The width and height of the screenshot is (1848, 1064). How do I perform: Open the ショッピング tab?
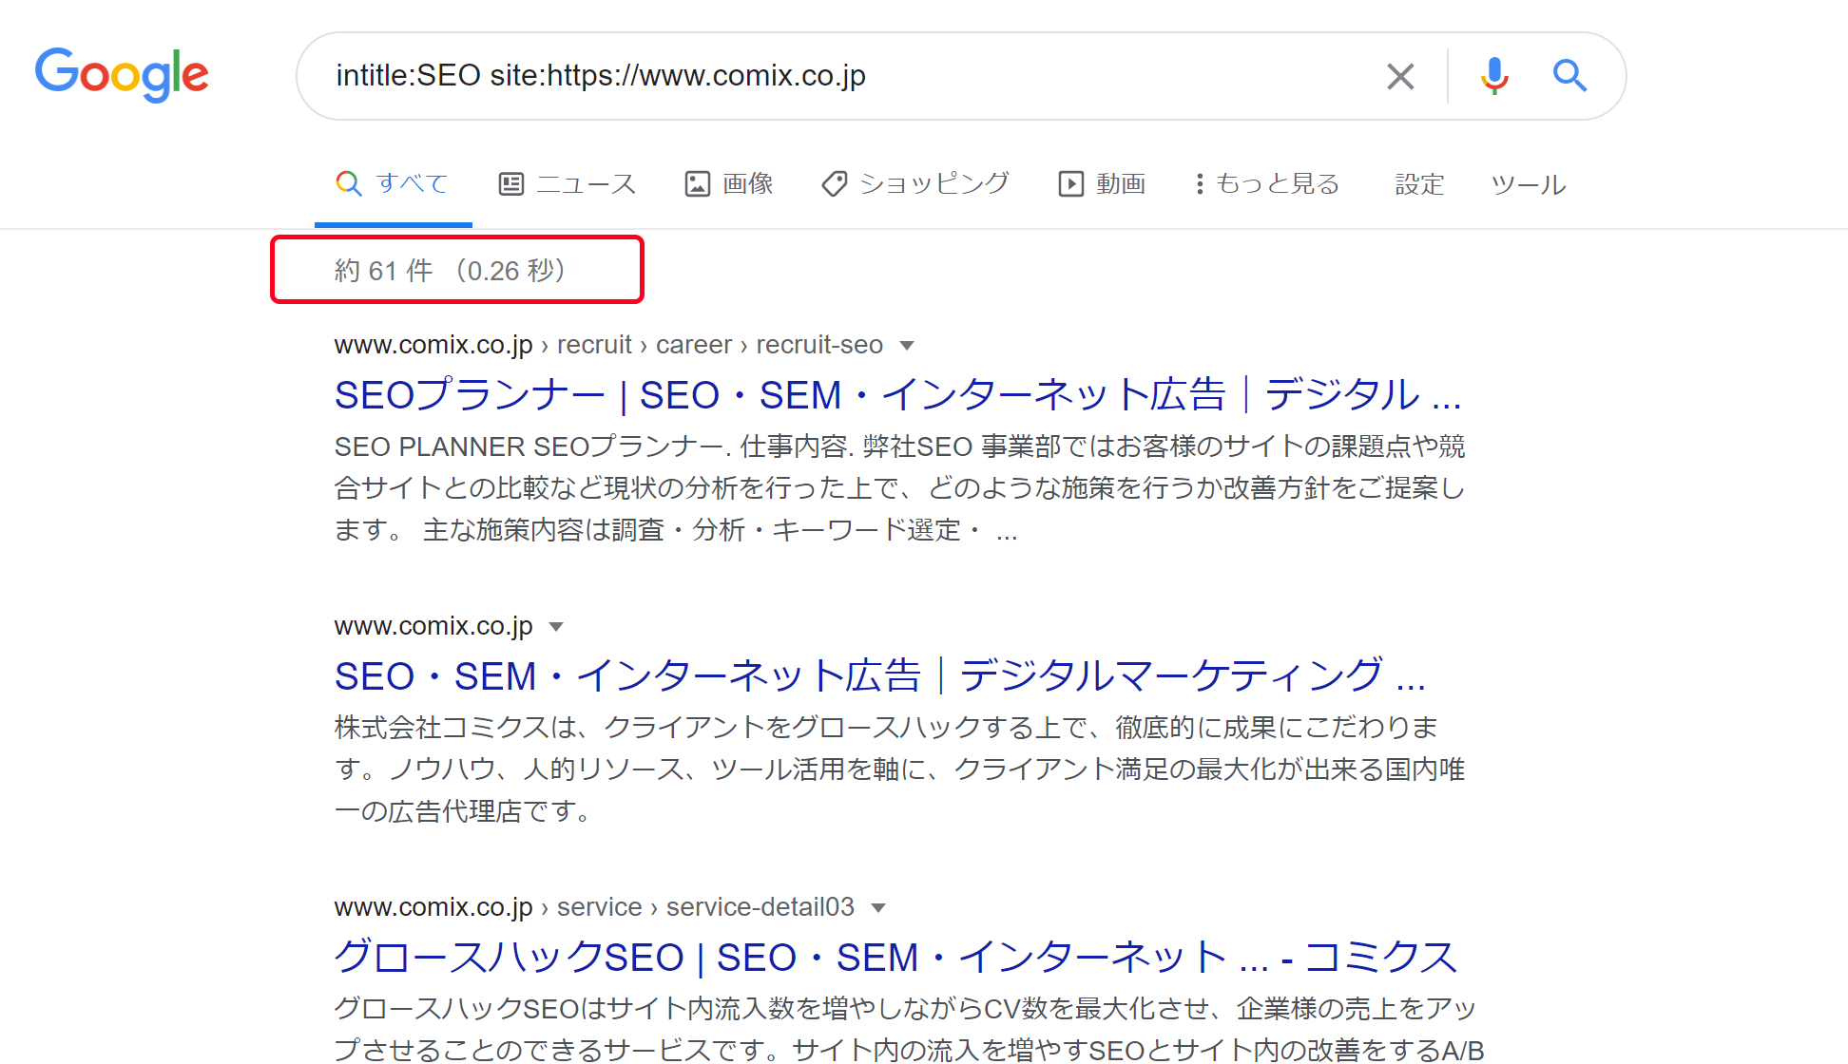(x=915, y=183)
